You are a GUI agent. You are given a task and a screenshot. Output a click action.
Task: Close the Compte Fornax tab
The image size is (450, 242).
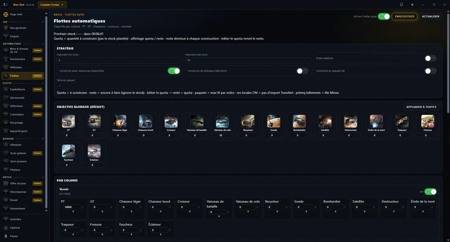[x=62, y=5]
